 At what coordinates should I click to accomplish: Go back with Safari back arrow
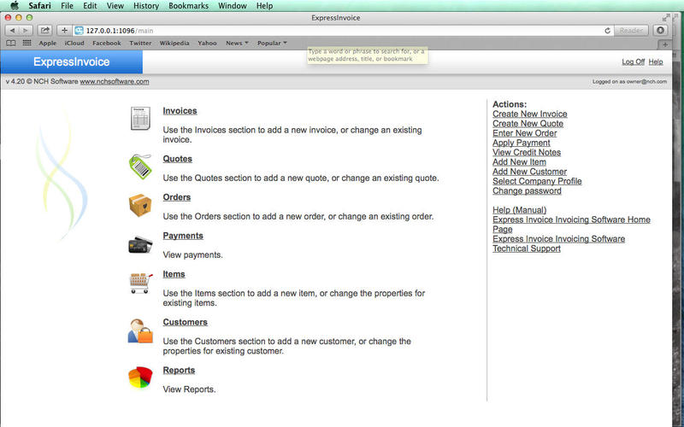click(12, 31)
